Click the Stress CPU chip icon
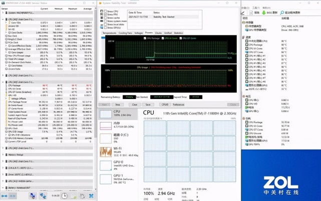 pos(102,11)
